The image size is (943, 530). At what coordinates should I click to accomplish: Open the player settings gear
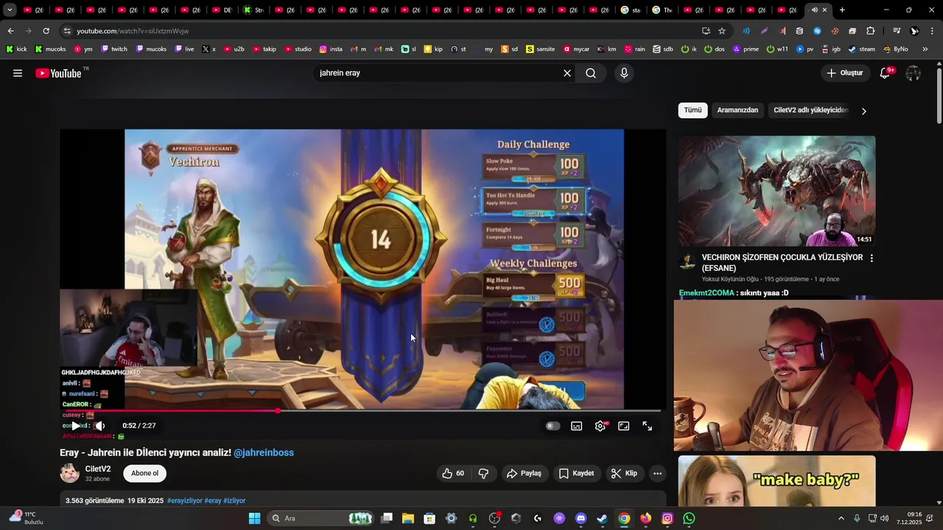600,425
